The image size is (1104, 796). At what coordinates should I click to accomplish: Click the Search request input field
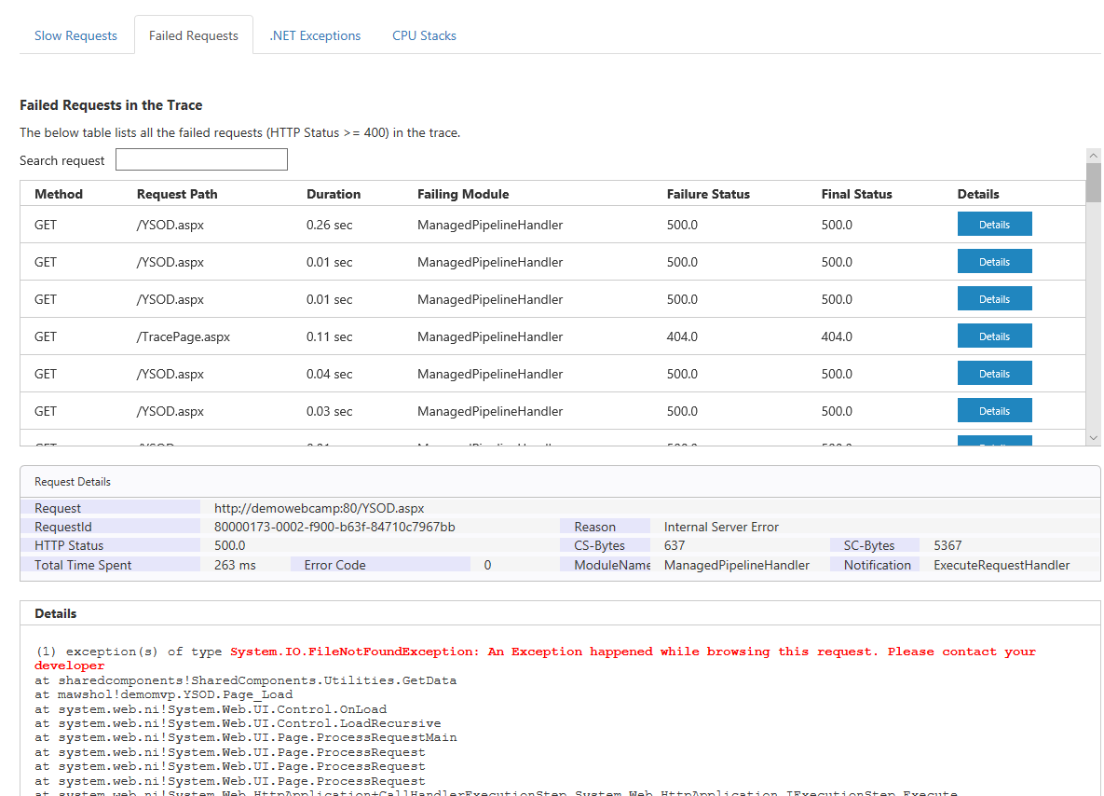pos(201,159)
